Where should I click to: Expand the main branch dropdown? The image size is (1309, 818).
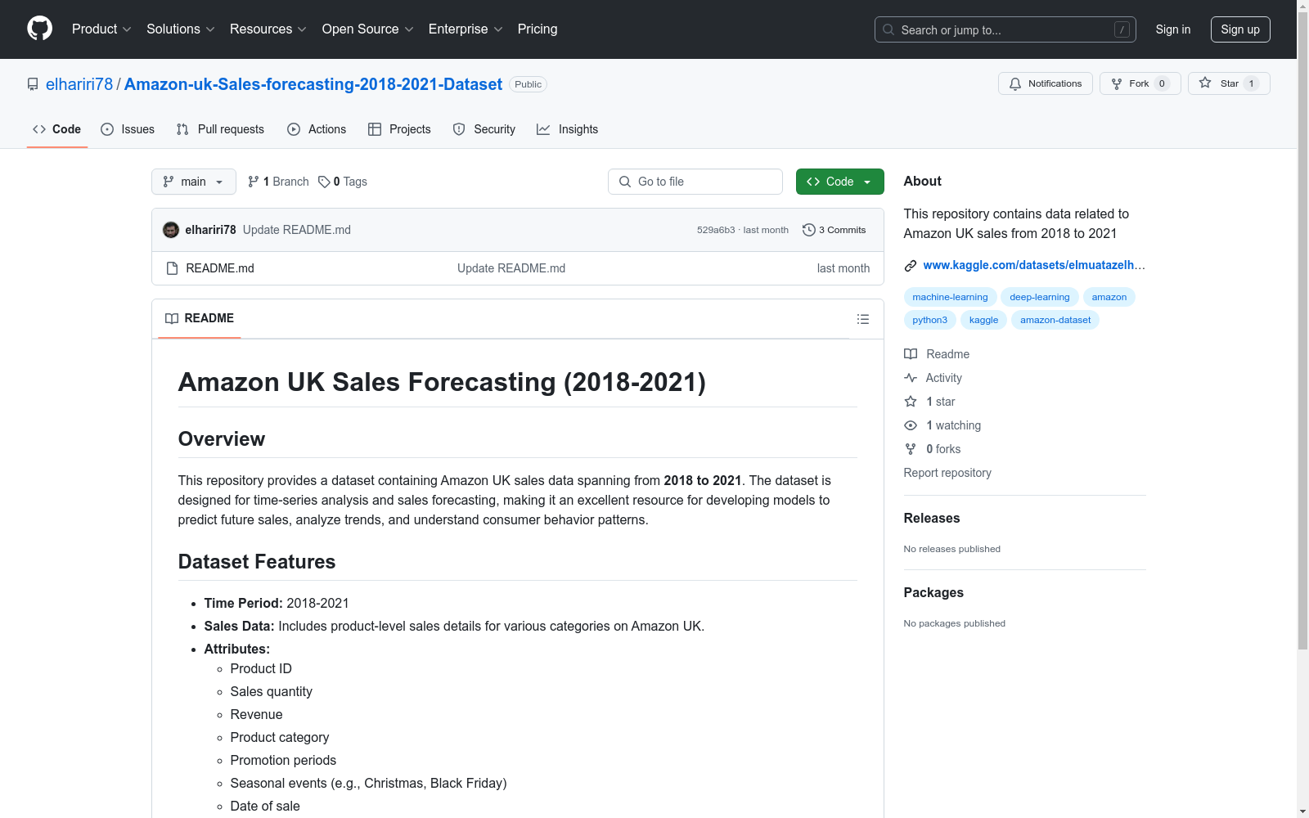[x=193, y=182]
